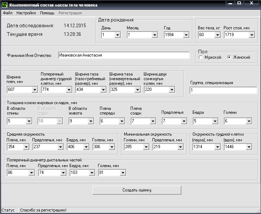Expand distal diameter Бедра dropdown
The image size is (261, 214).
coord(92,172)
